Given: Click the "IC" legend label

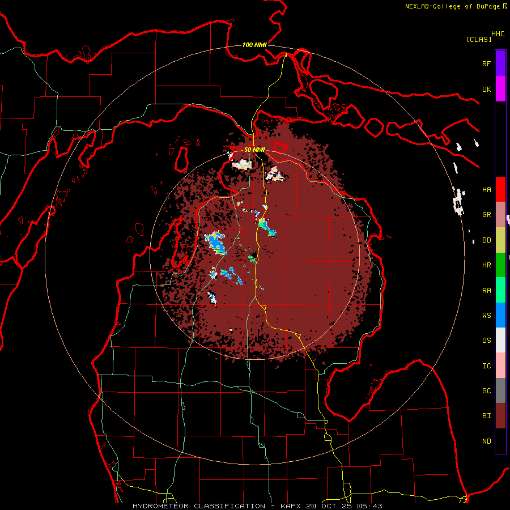Looking at the screenshot, I should (486, 365).
